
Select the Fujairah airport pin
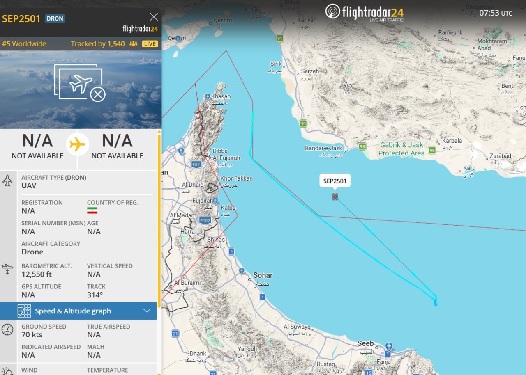[x=215, y=200]
